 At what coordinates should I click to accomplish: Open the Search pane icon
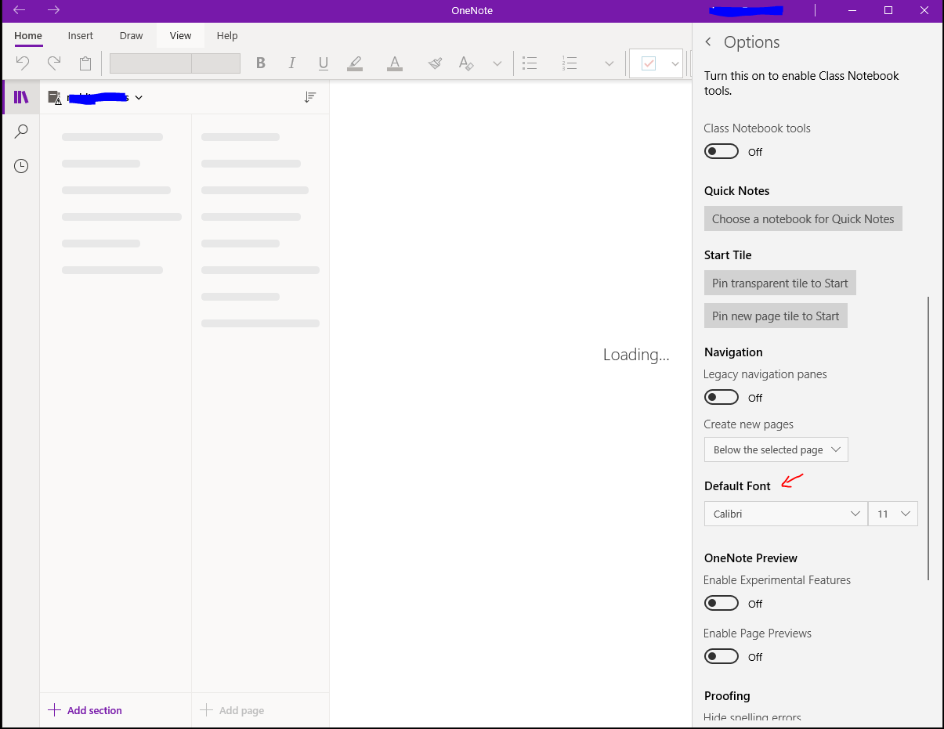(20, 131)
